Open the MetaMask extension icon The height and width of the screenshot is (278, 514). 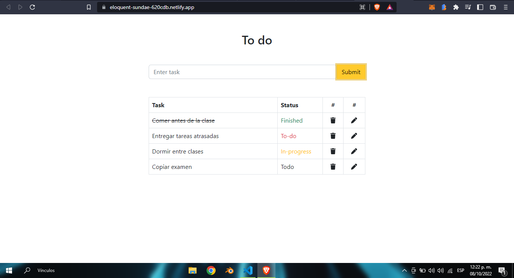click(x=432, y=7)
